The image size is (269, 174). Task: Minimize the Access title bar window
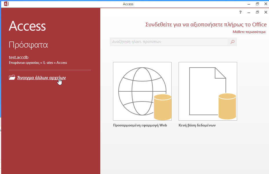coord(249,4)
